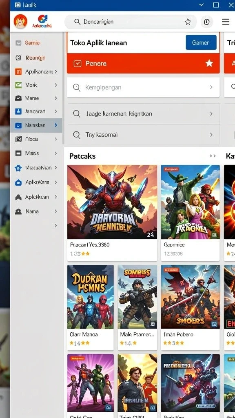Click the Nlocu envelope icon
235x418 pixels.
18,139
